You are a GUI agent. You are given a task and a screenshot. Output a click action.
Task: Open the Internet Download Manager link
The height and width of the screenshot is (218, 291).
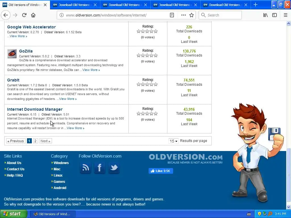(35, 109)
